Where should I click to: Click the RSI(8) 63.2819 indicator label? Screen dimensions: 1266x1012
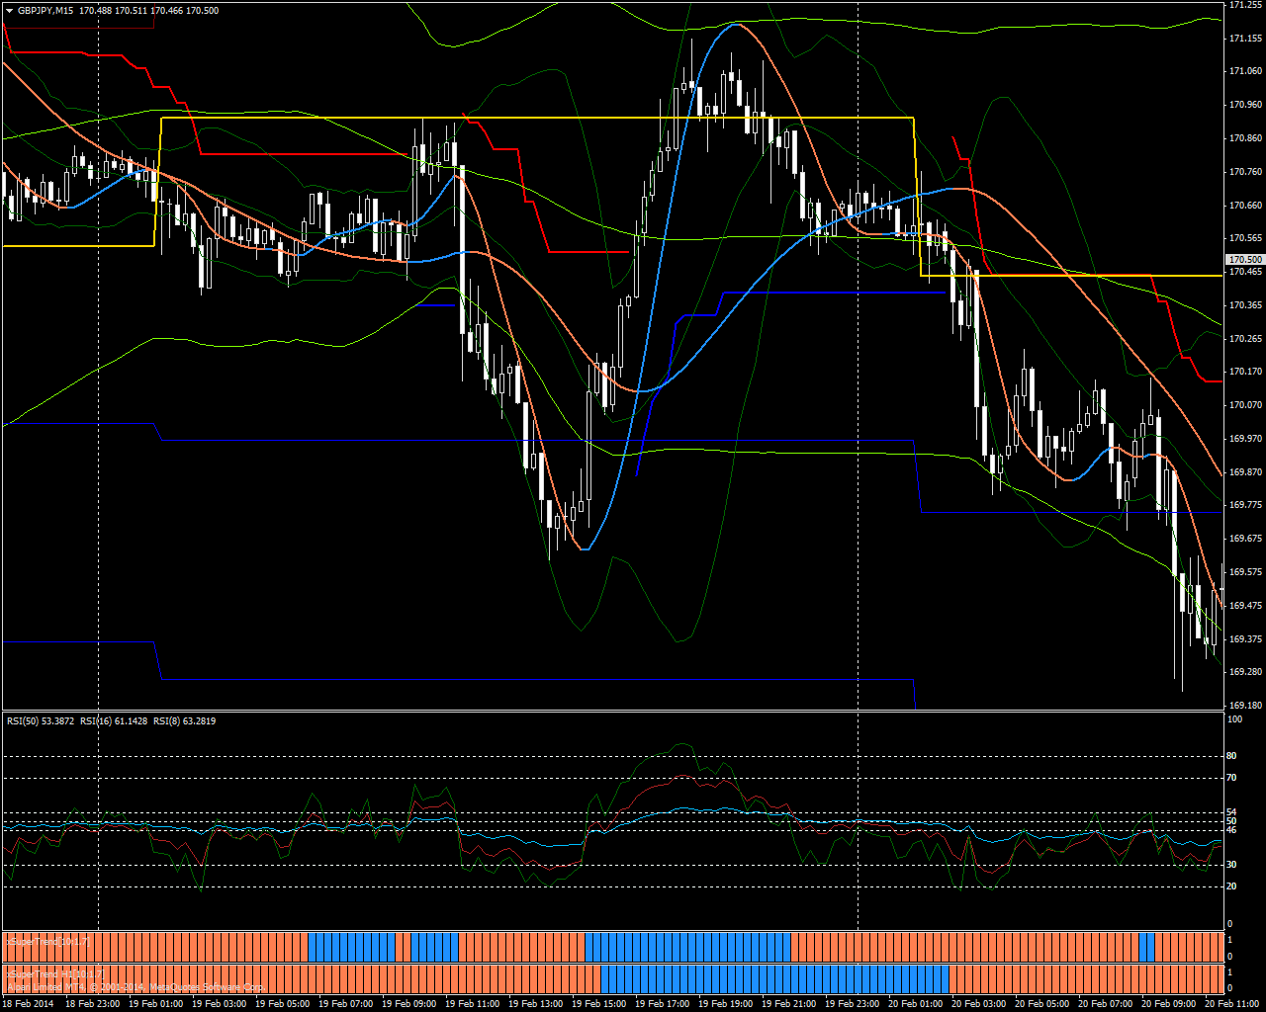185,721
